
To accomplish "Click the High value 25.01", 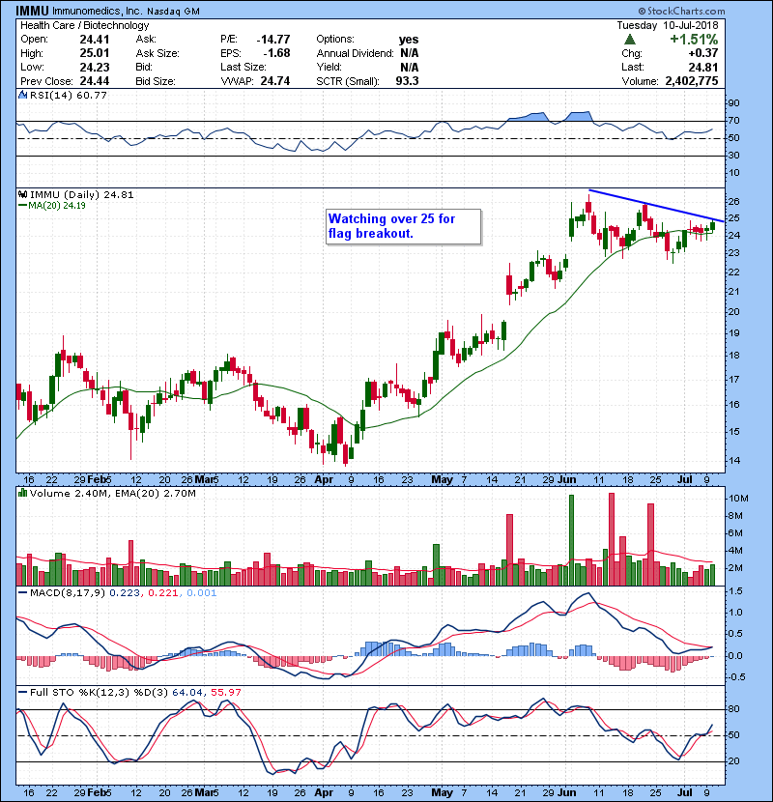I will click(94, 53).
